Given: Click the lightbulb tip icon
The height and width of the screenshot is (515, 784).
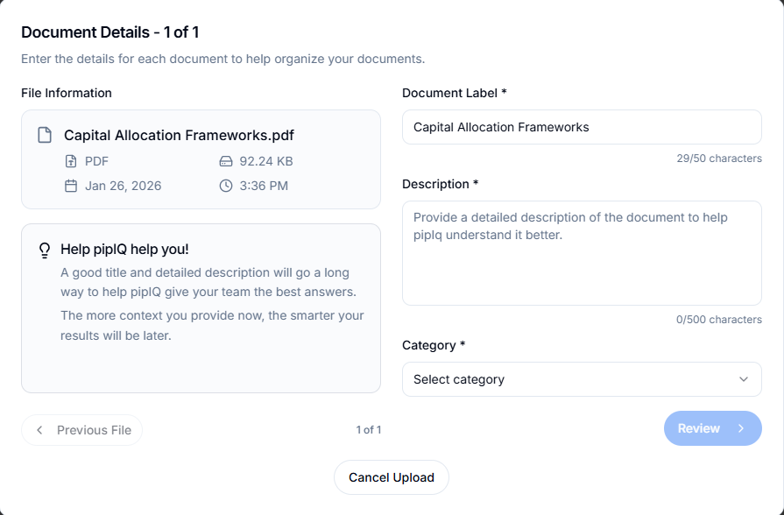Looking at the screenshot, I should coord(45,250).
